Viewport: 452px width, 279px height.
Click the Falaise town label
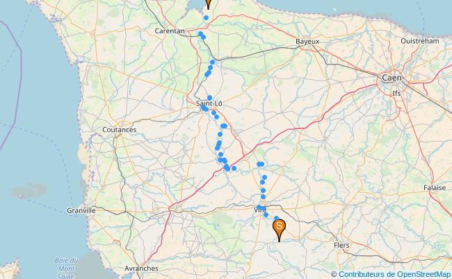(x=435, y=188)
